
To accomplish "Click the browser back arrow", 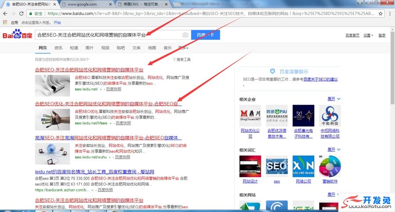I will [x=5, y=14].
